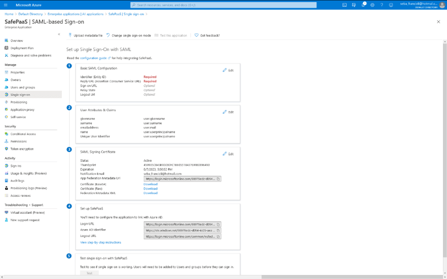Edit User Attributes & Claims
Viewport: 447px width, 279px height.
[228, 112]
